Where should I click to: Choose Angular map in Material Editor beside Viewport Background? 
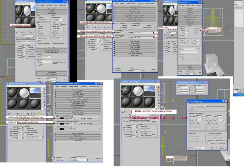pyautogui.click(x=139, y=127)
